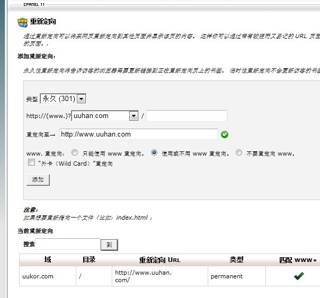The image size is (320, 298).
Task: Click the green validation checkmark icon
Action: point(225,134)
